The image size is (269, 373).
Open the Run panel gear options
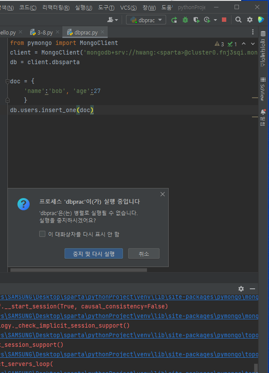pyautogui.click(x=241, y=289)
